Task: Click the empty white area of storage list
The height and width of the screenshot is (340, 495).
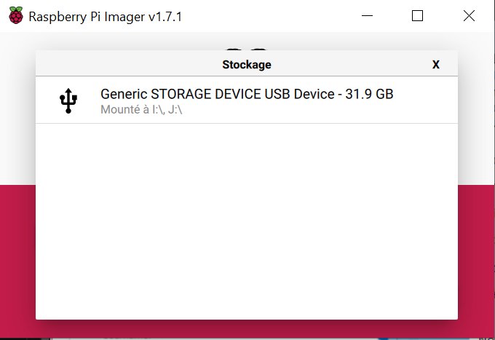Action: pos(247,221)
